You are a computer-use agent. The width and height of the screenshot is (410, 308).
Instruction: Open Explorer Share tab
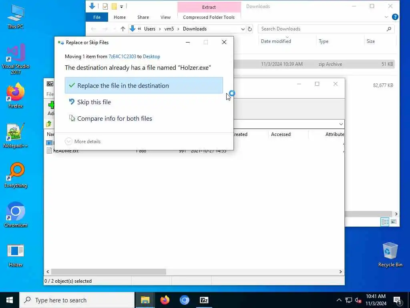tap(143, 17)
